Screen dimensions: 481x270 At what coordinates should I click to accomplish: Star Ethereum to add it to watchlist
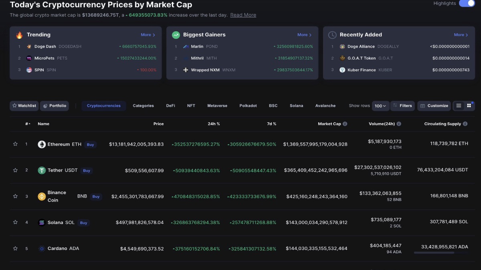[15, 144]
